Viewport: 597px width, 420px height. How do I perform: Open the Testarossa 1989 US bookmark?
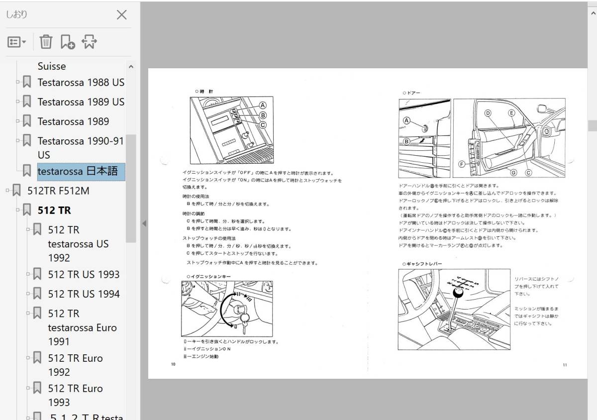(x=81, y=102)
